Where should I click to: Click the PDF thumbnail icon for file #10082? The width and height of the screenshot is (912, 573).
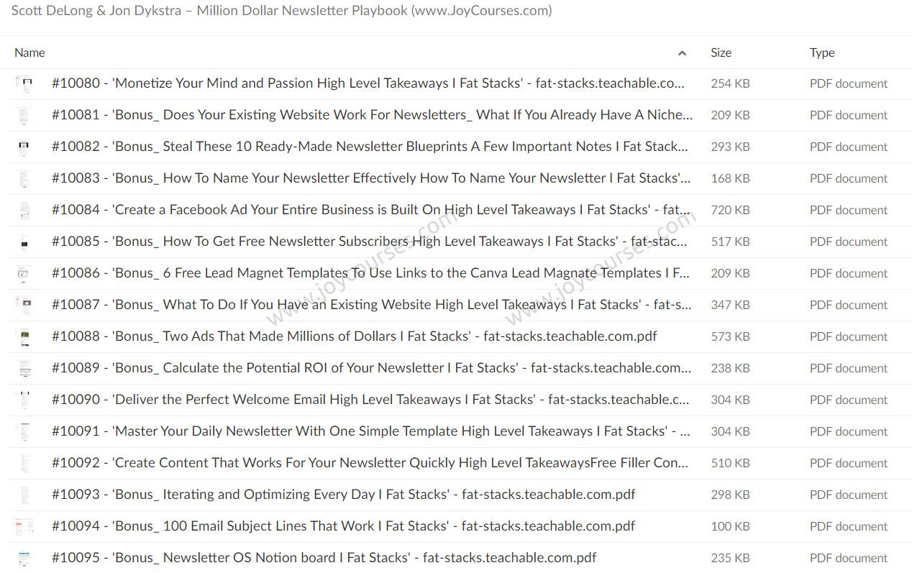click(24, 147)
